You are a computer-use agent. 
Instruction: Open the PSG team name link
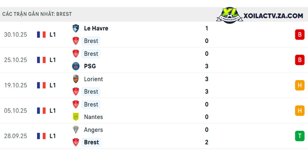coord(90,66)
